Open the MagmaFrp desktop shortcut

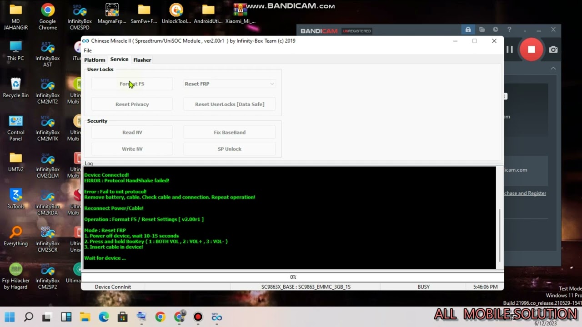[x=112, y=14]
